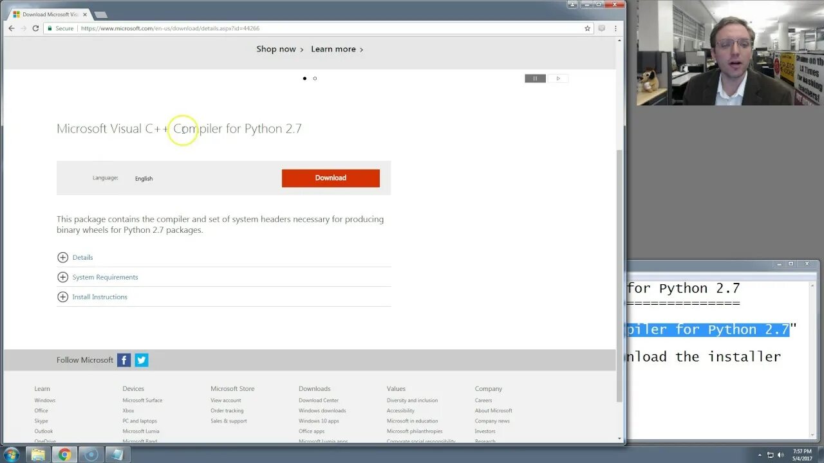Open the Windows Start menu orb
Viewport: 824px width, 463px height.
click(12, 455)
